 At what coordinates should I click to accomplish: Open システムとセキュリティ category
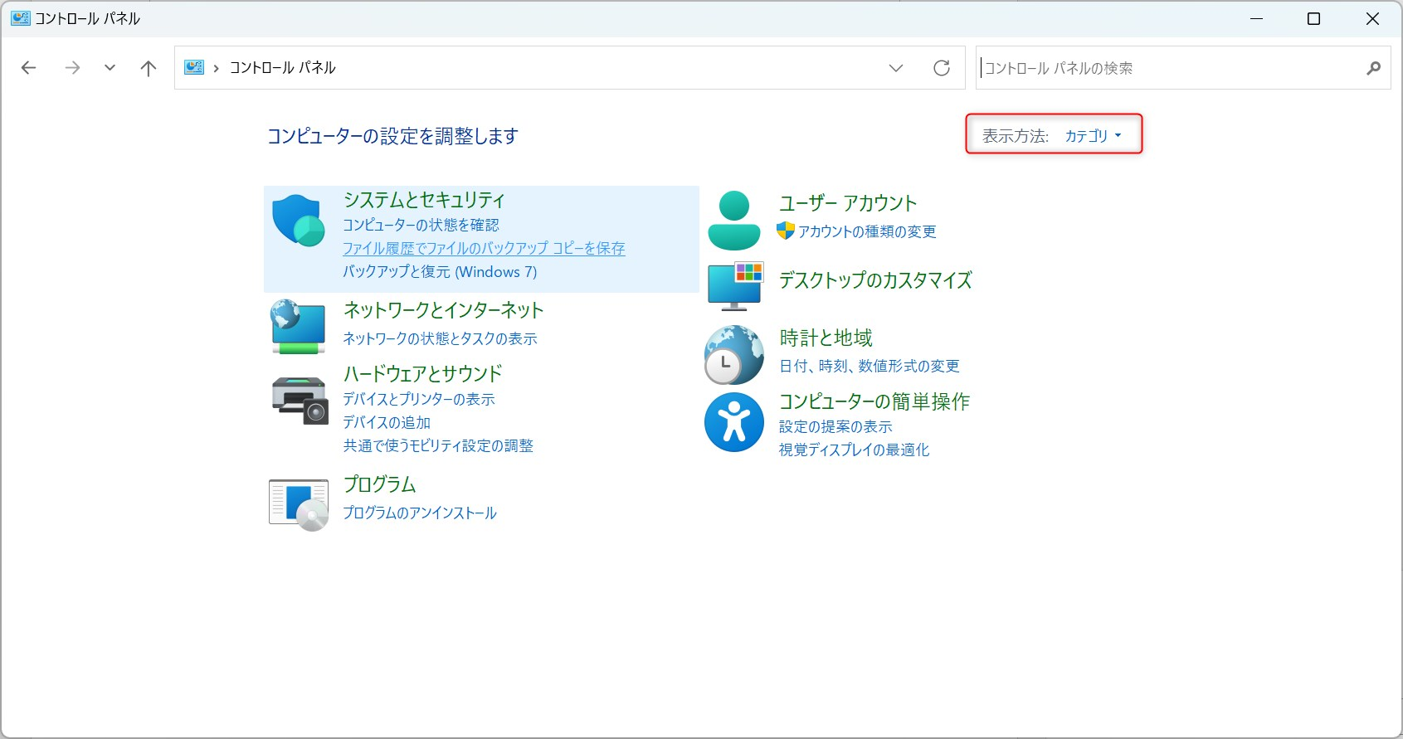[x=424, y=200]
